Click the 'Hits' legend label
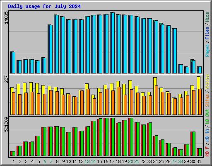This screenshot has height=166, width=212. pos(207,17)
